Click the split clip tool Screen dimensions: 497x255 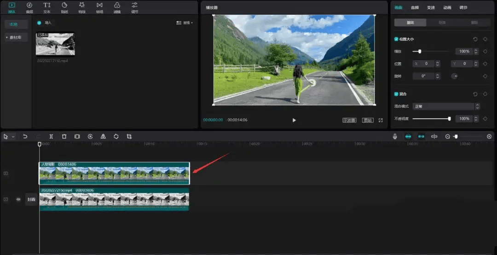click(x=51, y=136)
